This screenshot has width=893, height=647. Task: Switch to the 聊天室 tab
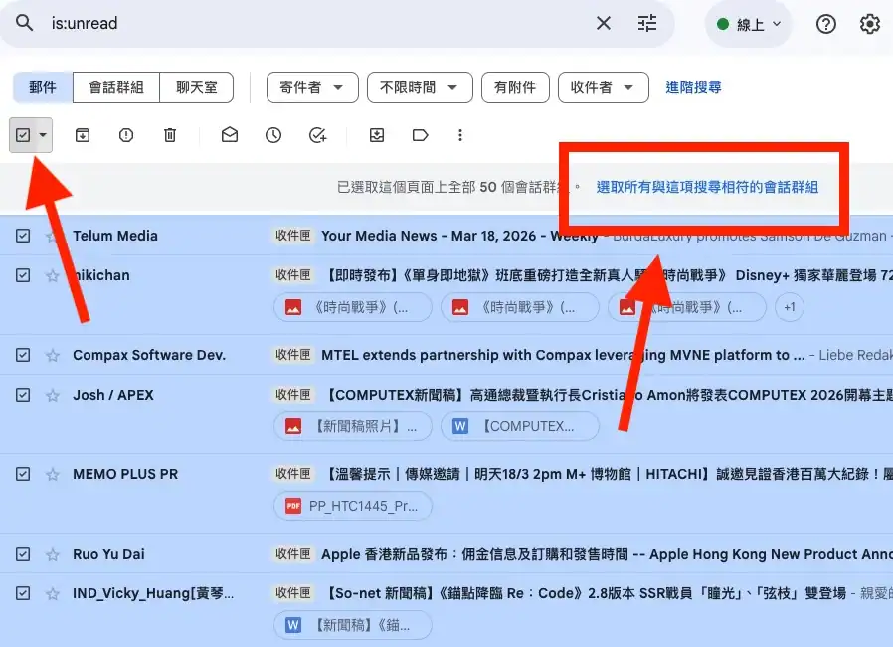coord(196,87)
